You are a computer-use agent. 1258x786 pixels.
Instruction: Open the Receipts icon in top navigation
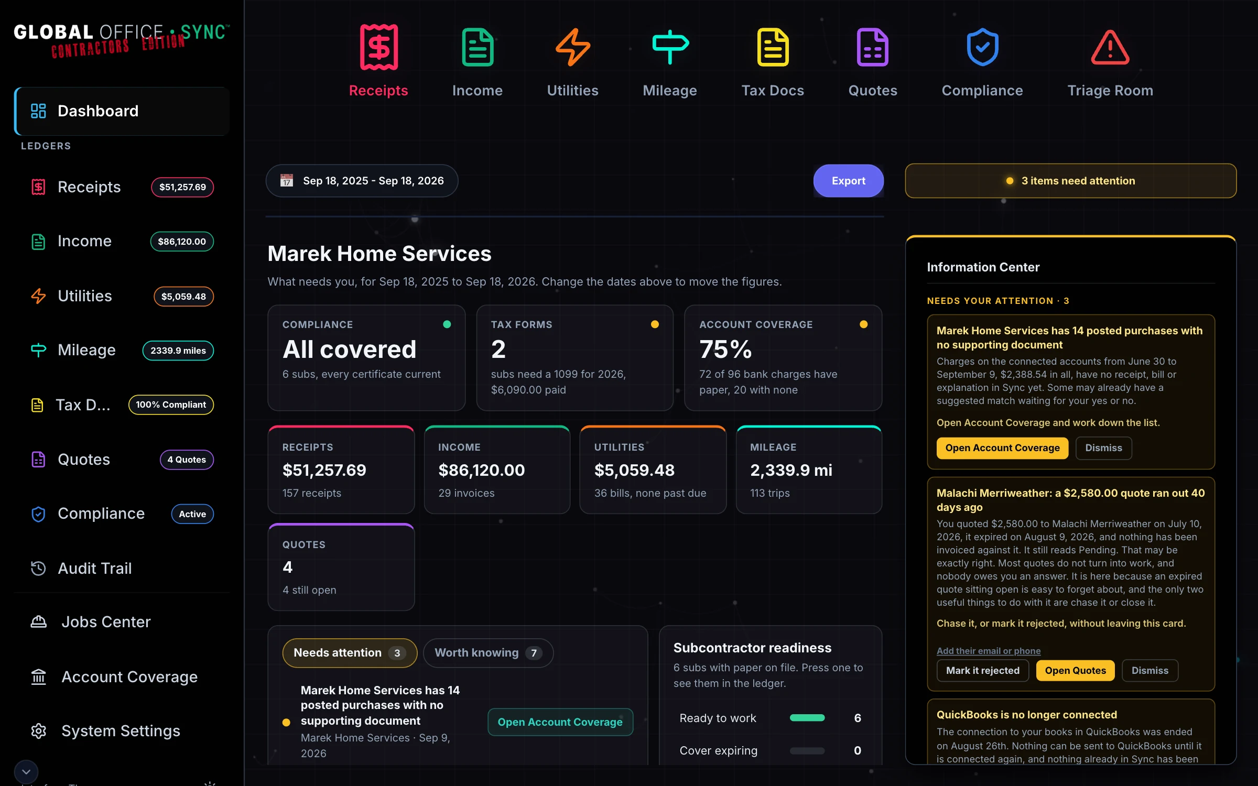pos(378,47)
